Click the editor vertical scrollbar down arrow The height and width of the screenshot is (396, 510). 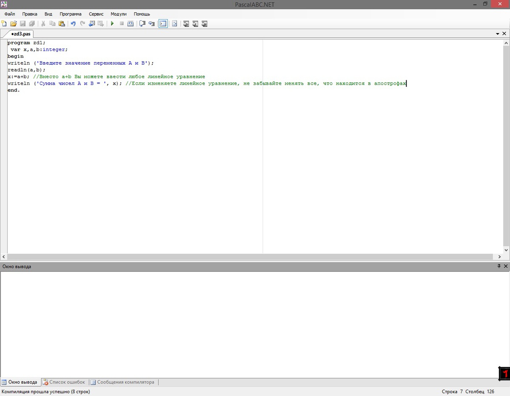[x=506, y=250]
